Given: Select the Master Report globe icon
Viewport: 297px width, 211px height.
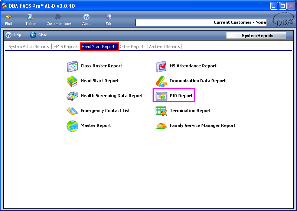Looking at the screenshot, I should pos(72,126).
